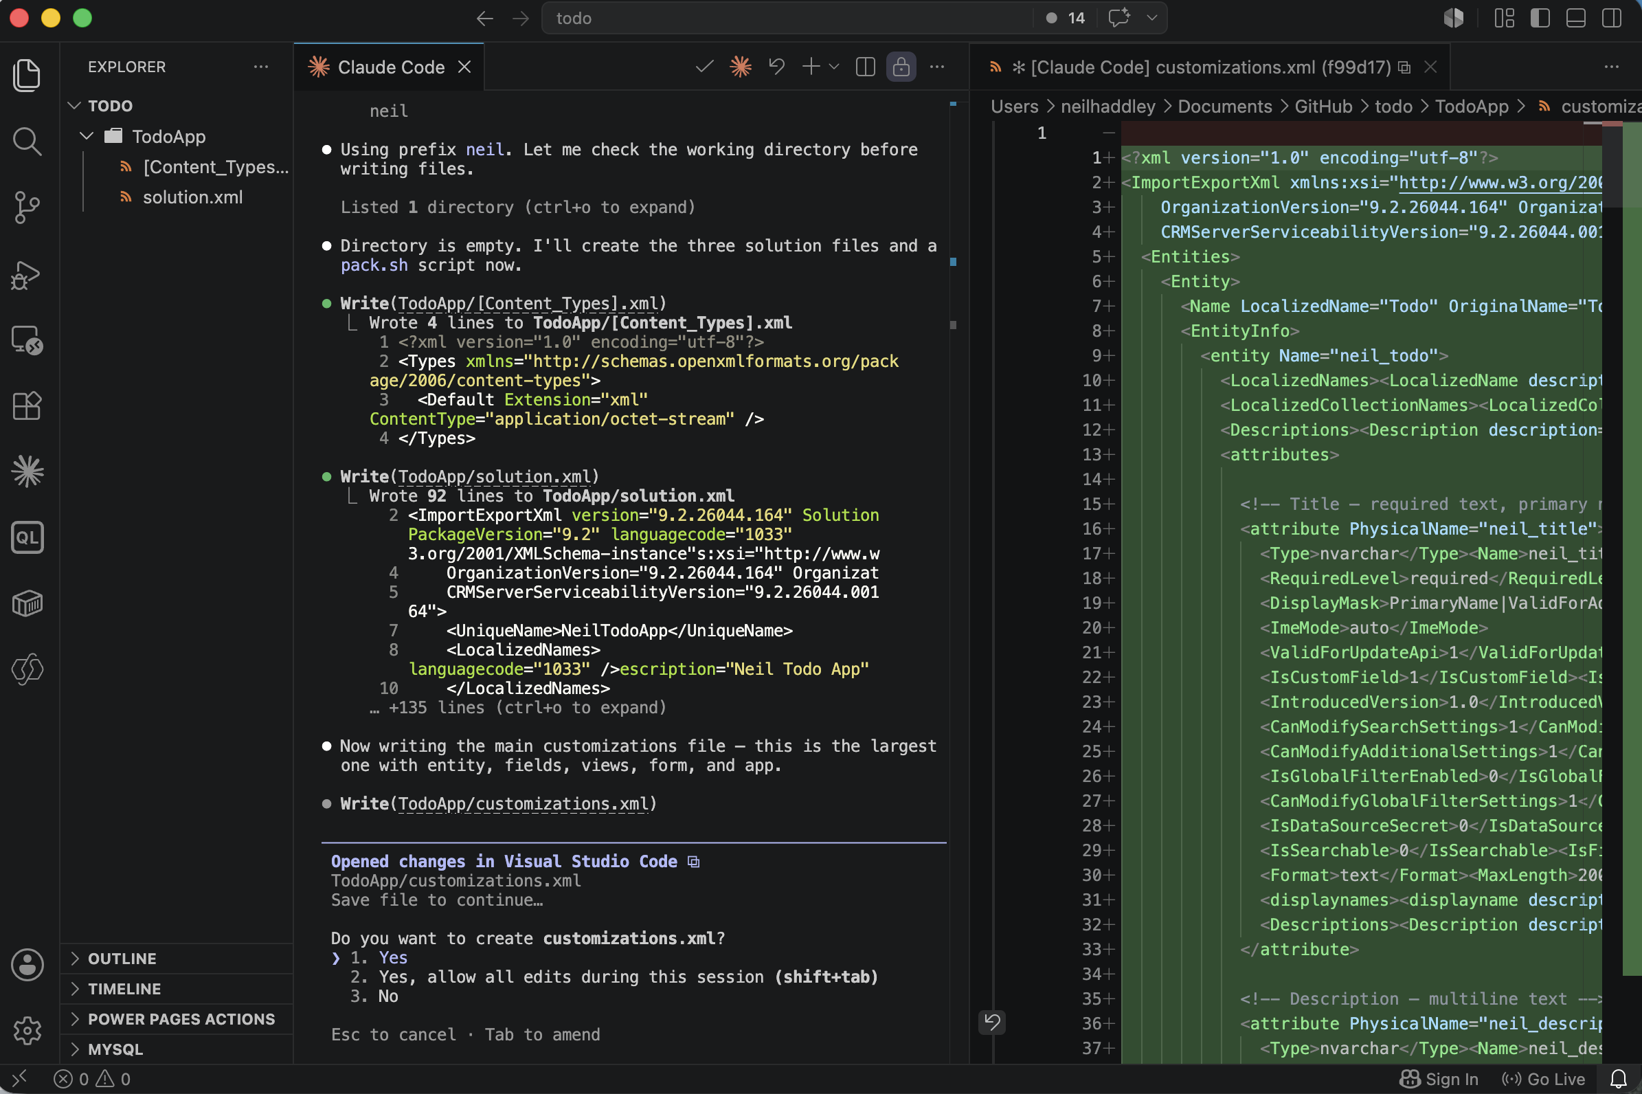Click neilhaddley breadcrumb segment
This screenshot has width=1642, height=1094.
pos(1107,106)
